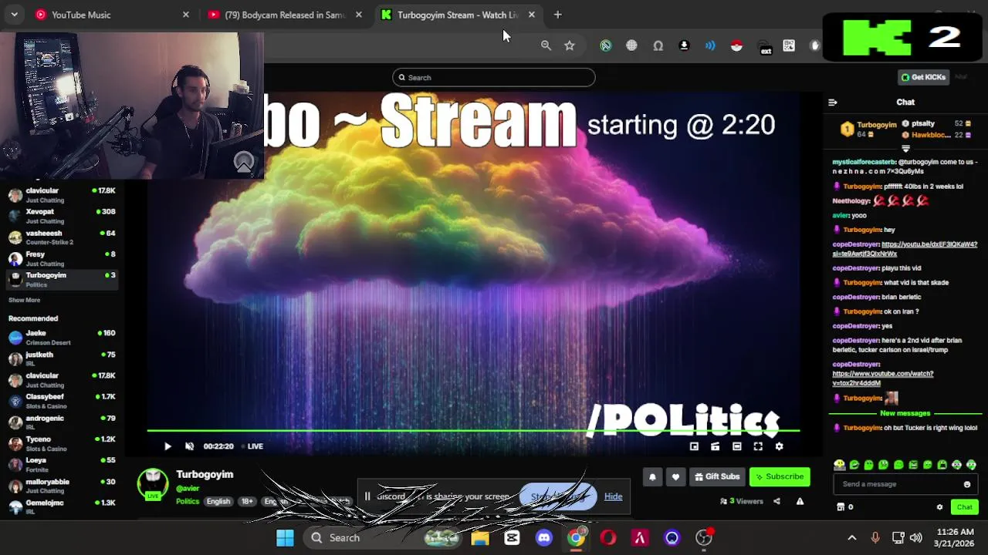The height and width of the screenshot is (555, 988).
Task: Bookmark this page with star icon
Action: [x=570, y=45]
